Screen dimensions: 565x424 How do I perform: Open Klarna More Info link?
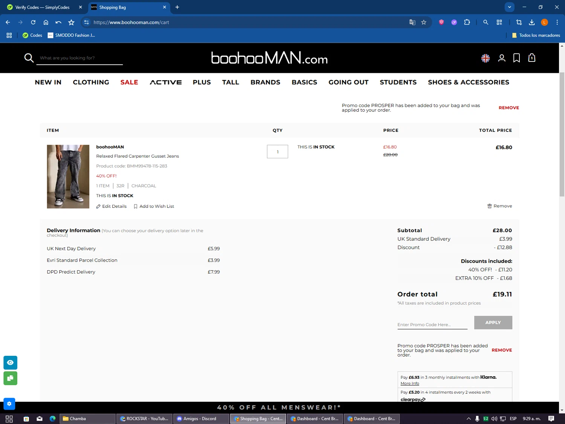click(410, 384)
